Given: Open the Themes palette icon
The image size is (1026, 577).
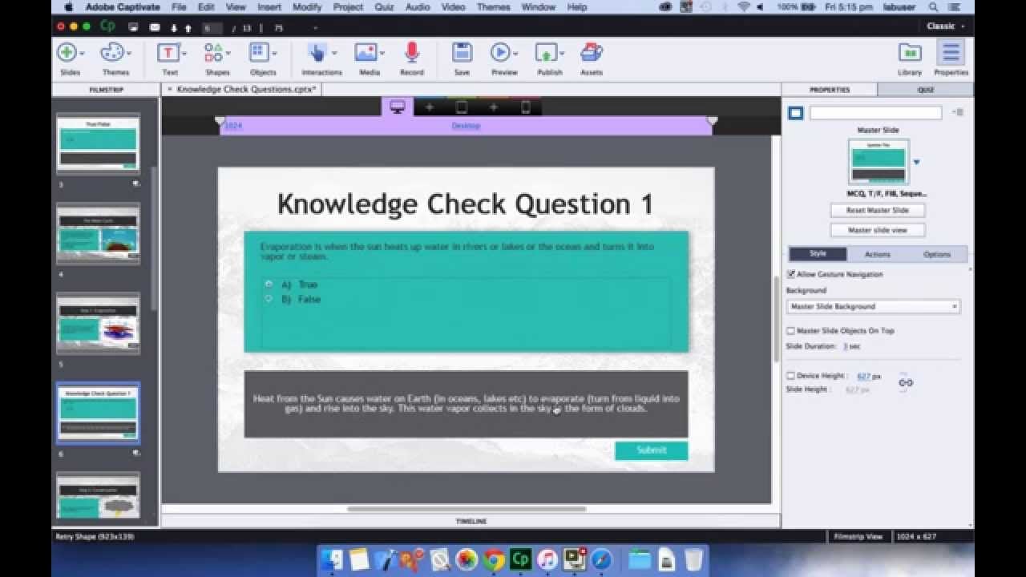Looking at the screenshot, I should [111, 53].
